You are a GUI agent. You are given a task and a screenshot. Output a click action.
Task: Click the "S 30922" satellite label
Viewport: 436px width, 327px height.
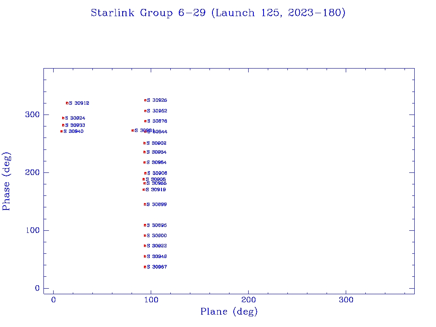pos(157,246)
